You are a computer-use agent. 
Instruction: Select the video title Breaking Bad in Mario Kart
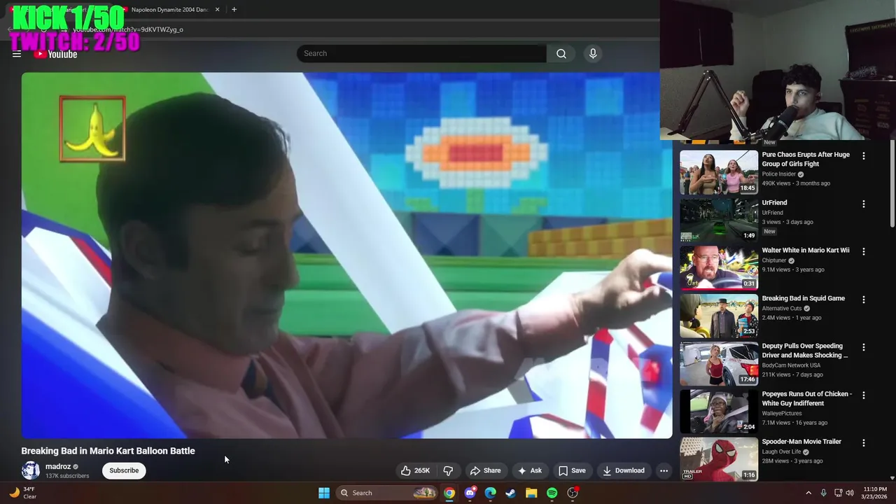[108, 451]
